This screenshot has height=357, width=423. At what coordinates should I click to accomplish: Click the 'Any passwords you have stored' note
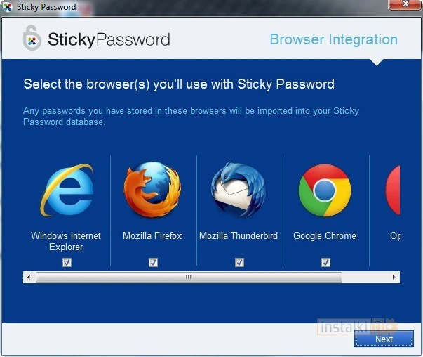(191, 116)
